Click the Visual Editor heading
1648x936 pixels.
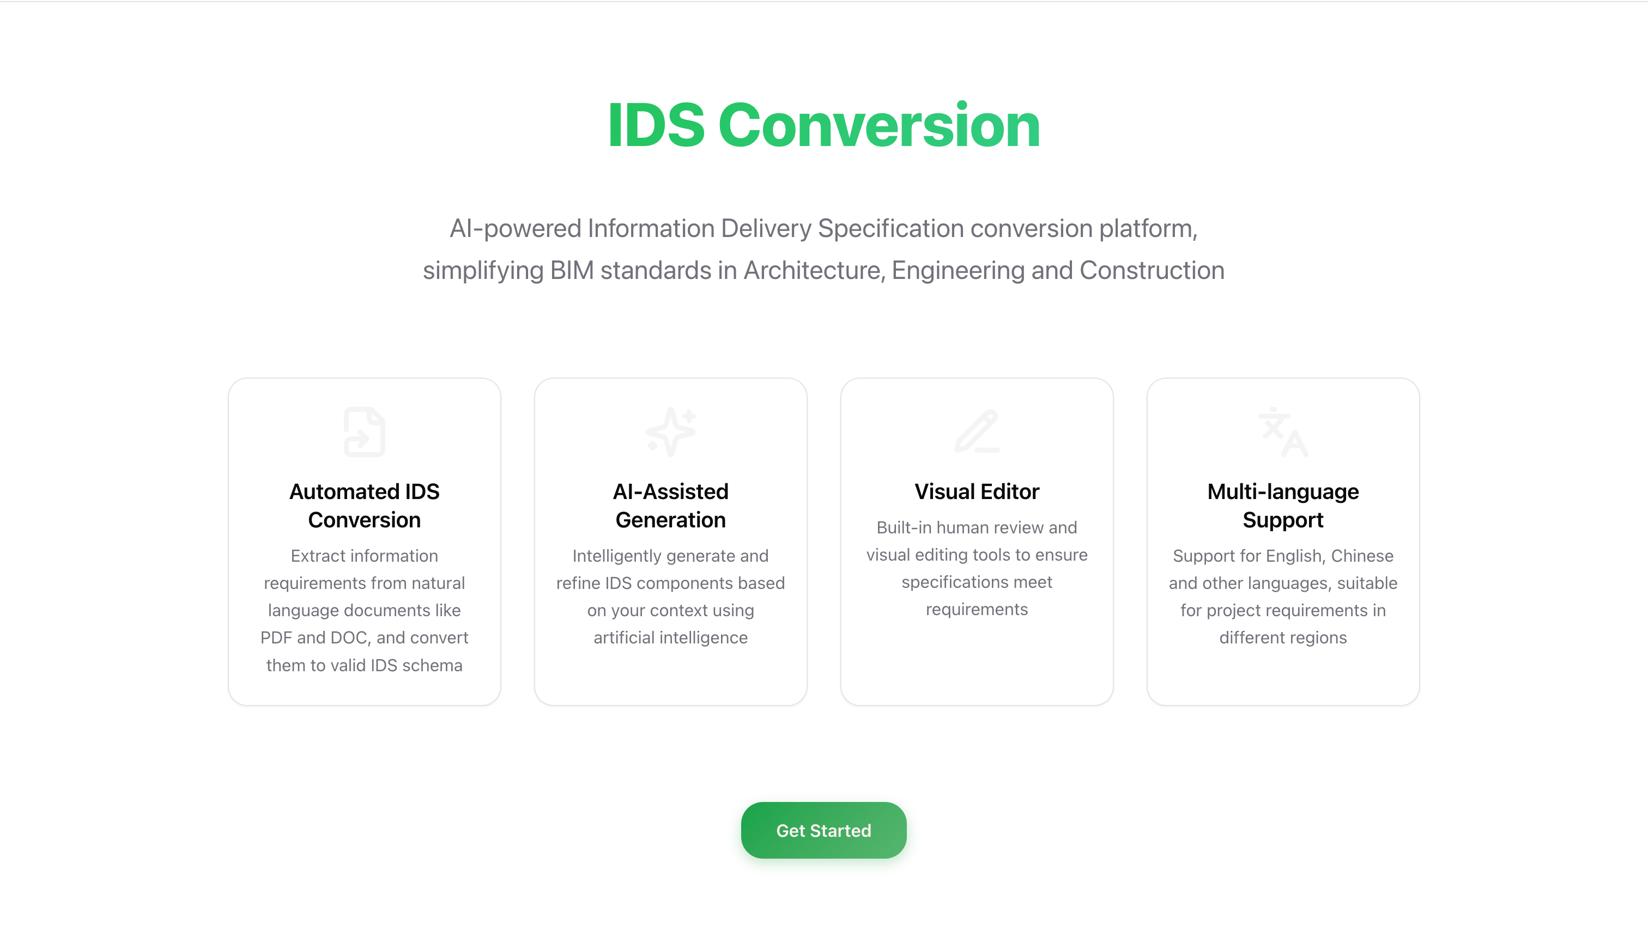pos(976,491)
